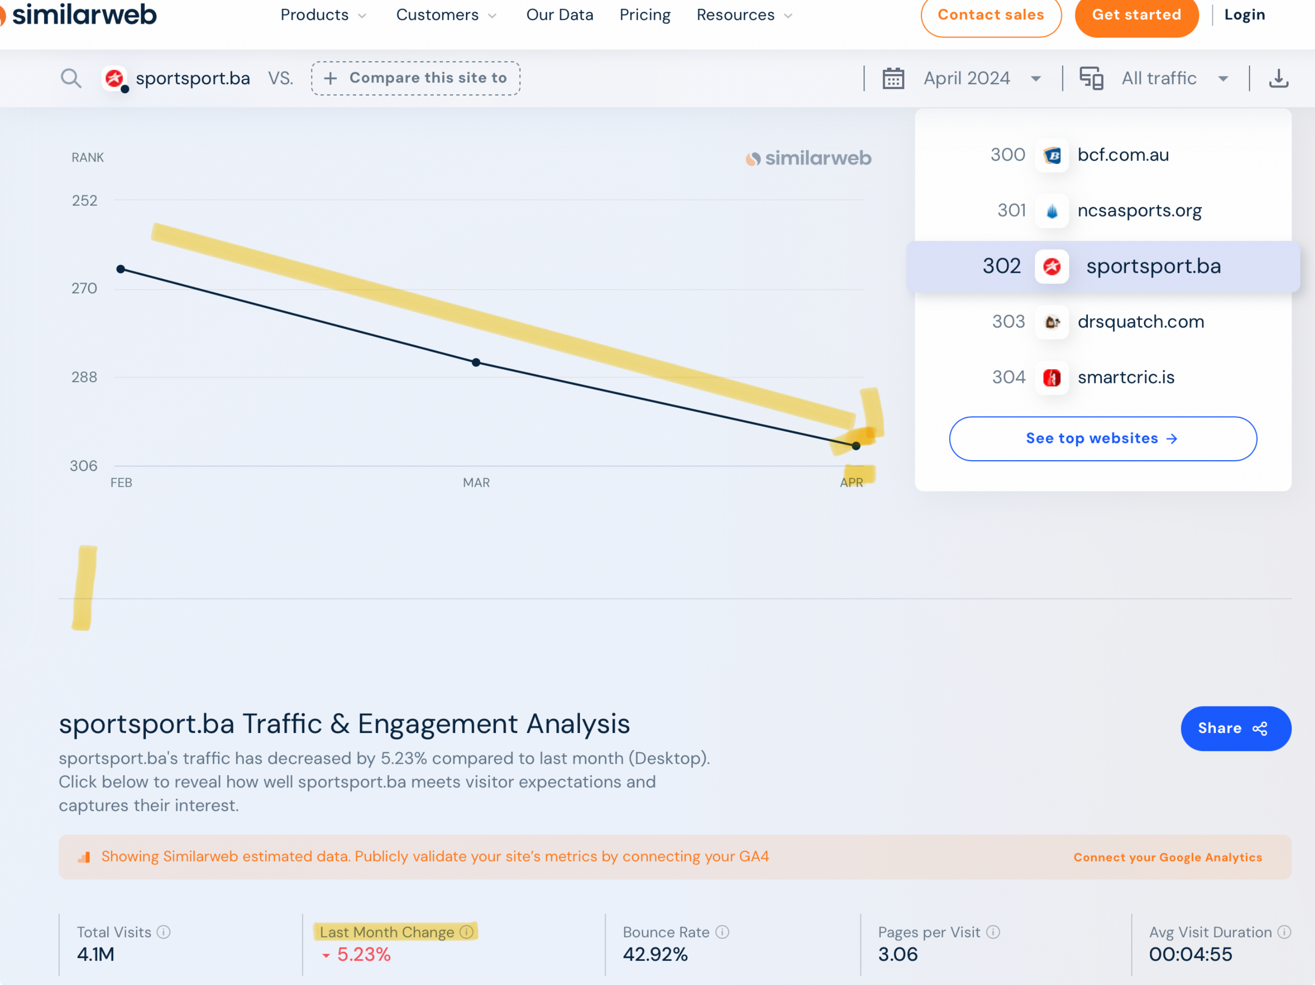The width and height of the screenshot is (1315, 985).
Task: Click the MAR data point on chart
Action: 476,362
